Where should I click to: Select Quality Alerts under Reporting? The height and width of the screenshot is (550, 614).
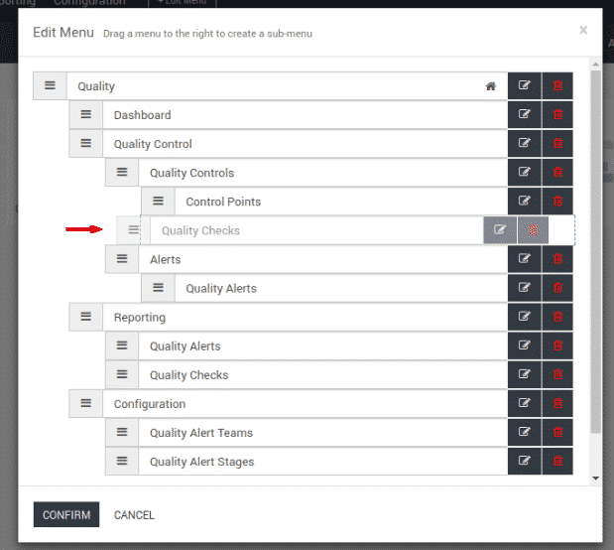point(317,346)
